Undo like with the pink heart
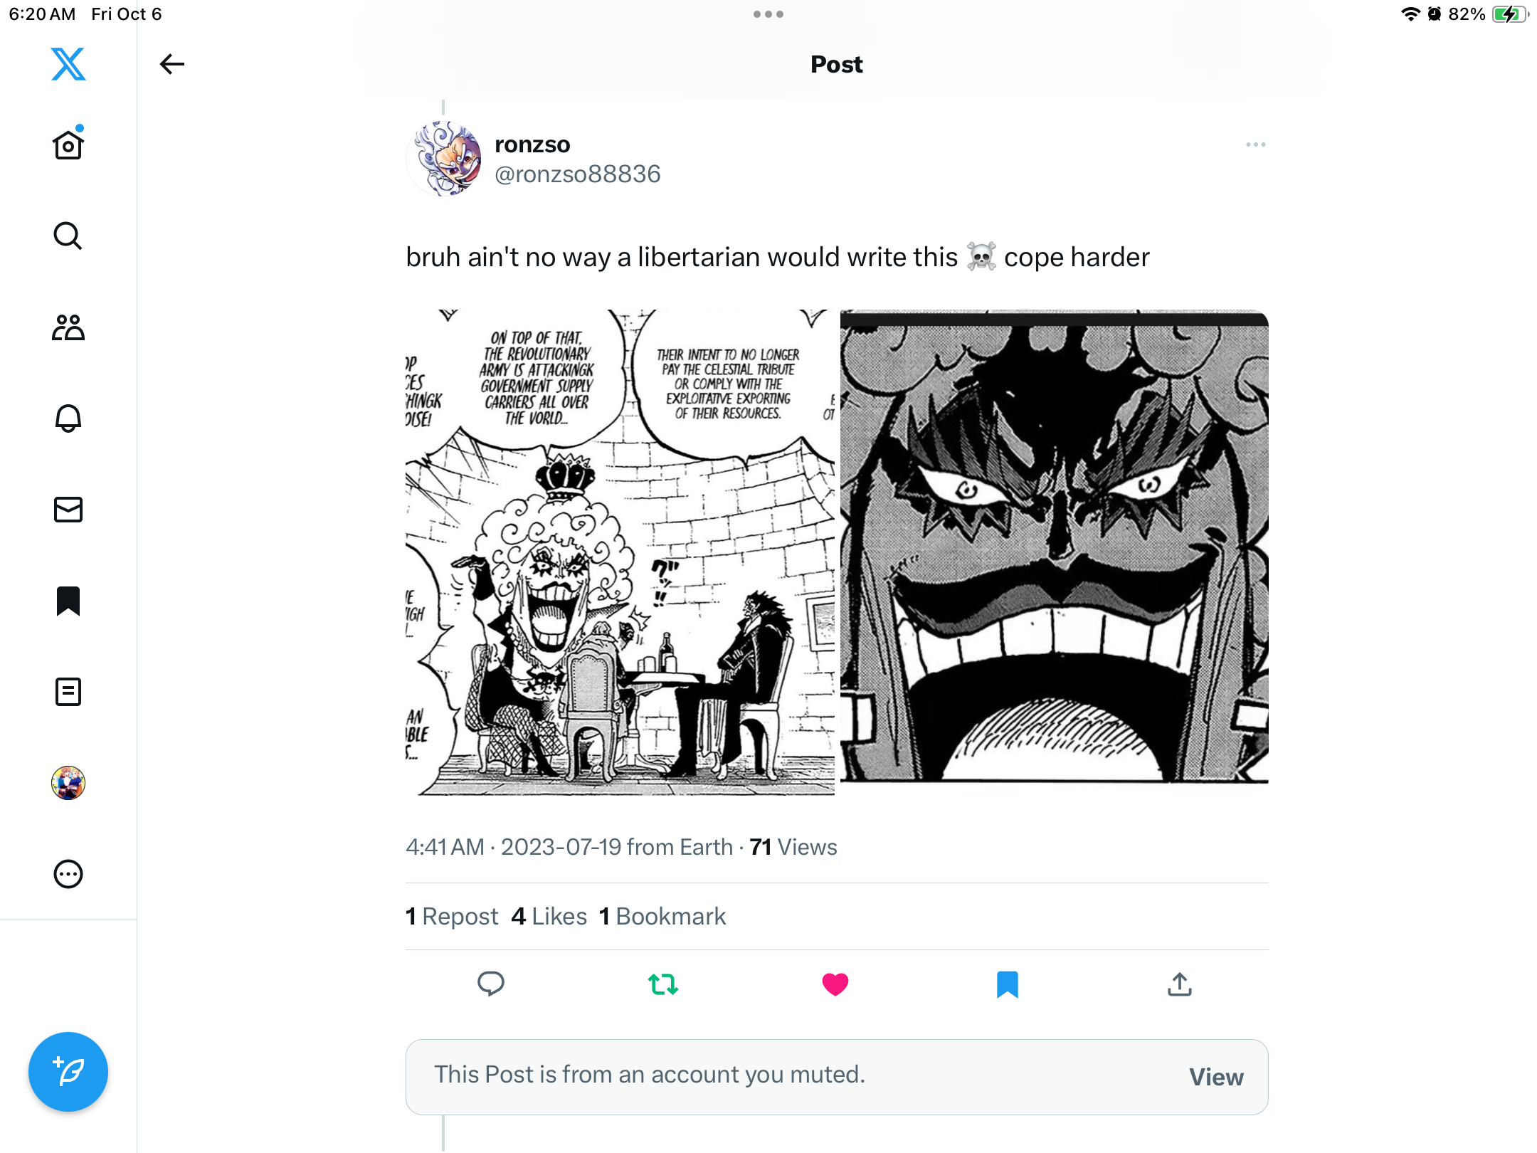The height and width of the screenshot is (1153, 1537). pos(835,984)
